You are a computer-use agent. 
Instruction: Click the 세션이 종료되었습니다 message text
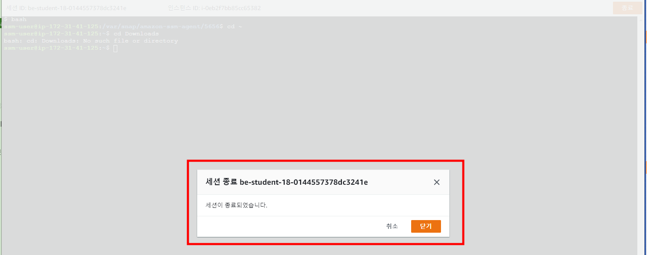coord(237,206)
